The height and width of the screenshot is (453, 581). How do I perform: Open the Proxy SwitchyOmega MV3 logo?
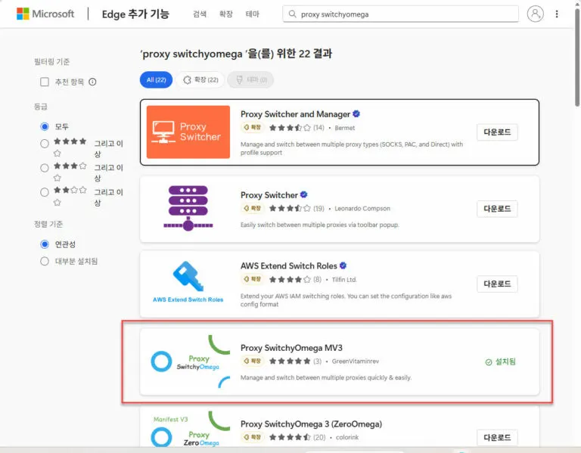[188, 361]
